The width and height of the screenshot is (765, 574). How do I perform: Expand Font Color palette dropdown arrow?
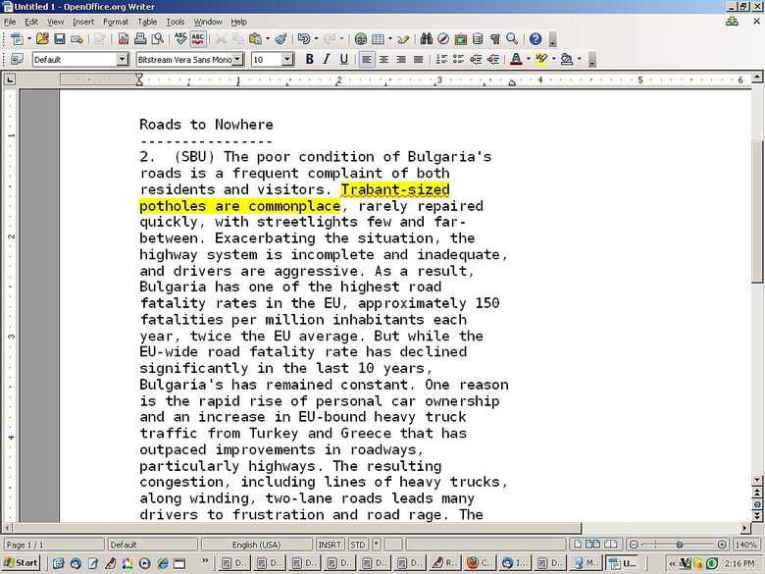pyautogui.click(x=528, y=60)
